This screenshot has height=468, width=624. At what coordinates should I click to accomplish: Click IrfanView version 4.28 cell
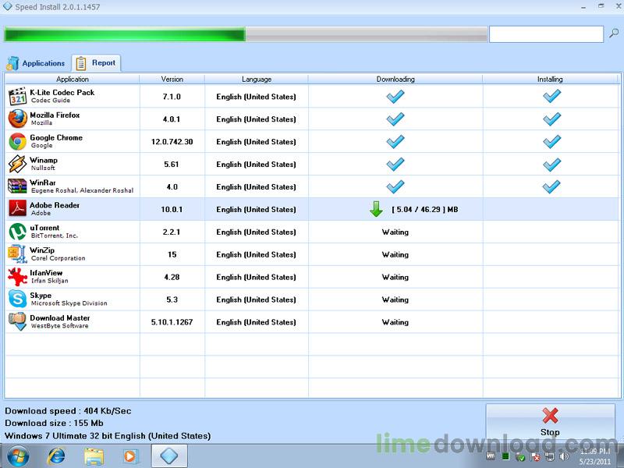click(x=172, y=277)
